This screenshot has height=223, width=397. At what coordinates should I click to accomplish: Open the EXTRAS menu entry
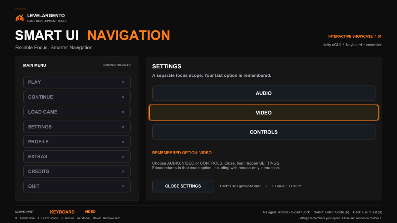point(77,157)
